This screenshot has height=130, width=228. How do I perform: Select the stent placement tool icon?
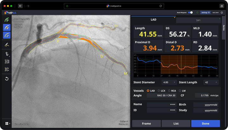point(7,62)
